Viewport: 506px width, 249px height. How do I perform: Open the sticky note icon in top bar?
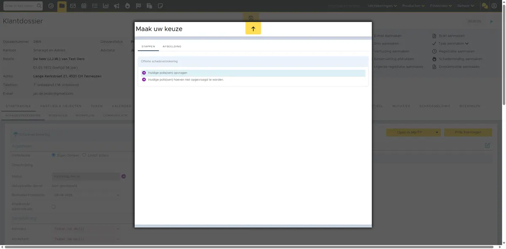[x=160, y=6]
